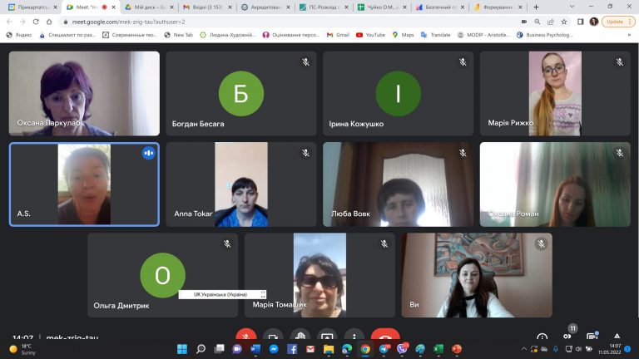Screen dimensions: 639x359
Task: Toggle the red microphone mute button
Action: tap(245, 337)
